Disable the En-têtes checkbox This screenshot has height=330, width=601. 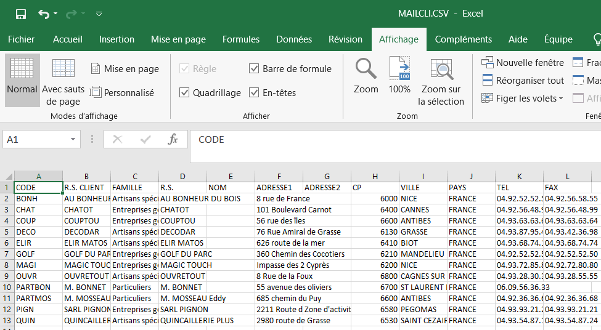coord(254,93)
